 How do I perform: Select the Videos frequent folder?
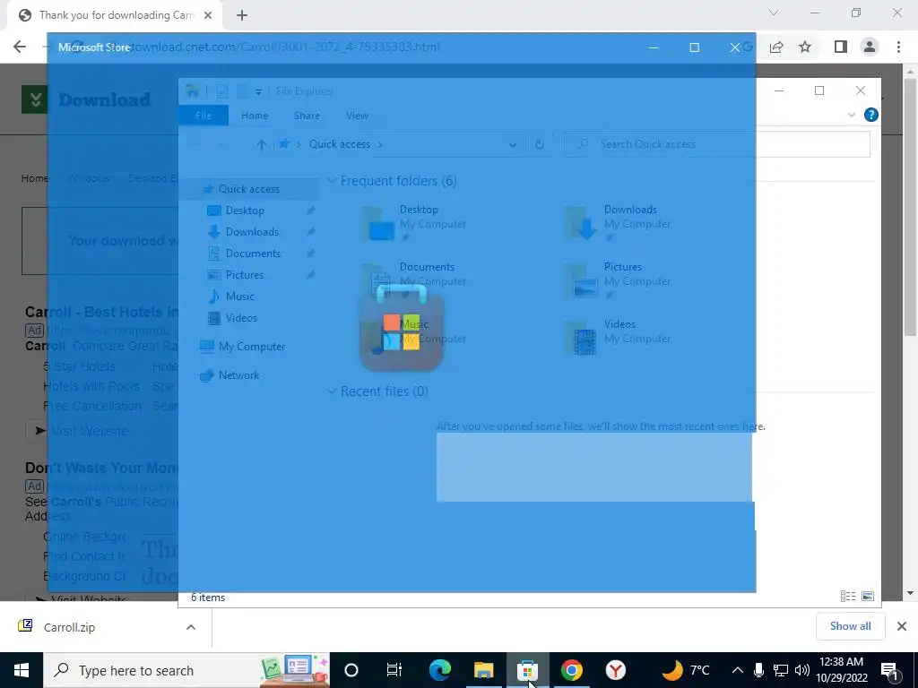tap(620, 338)
